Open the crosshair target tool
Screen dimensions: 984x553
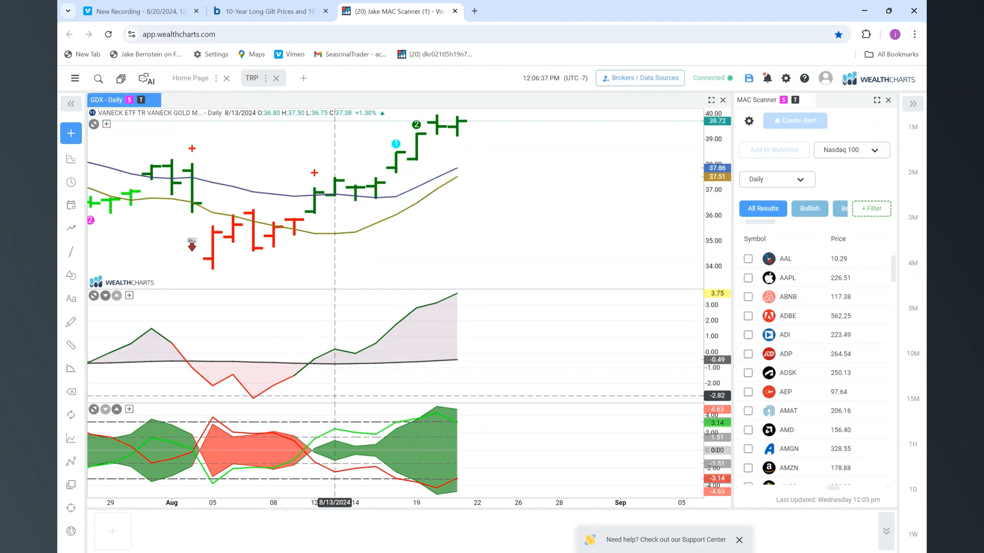coord(71,508)
